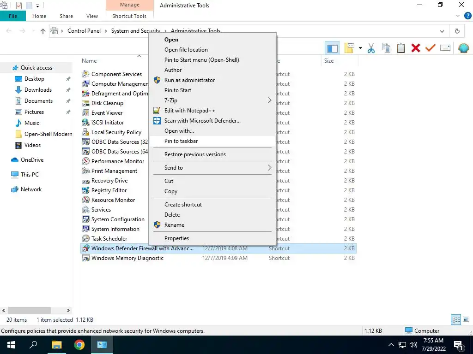Choose Edit with Notepad++
Image resolution: width=473 pixels, height=354 pixels.
[212, 111]
